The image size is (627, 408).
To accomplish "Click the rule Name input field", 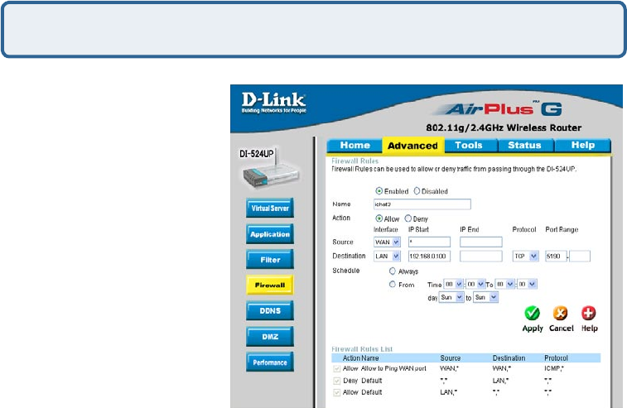I will tap(422, 204).
